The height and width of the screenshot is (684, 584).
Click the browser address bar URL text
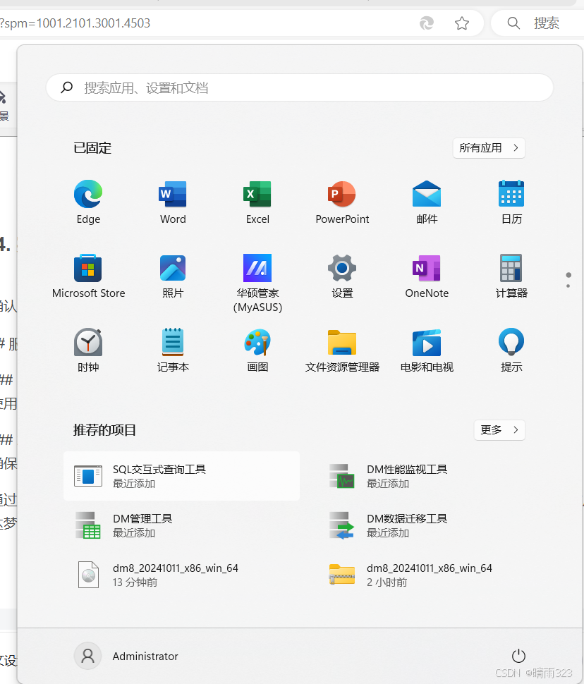[x=75, y=23]
